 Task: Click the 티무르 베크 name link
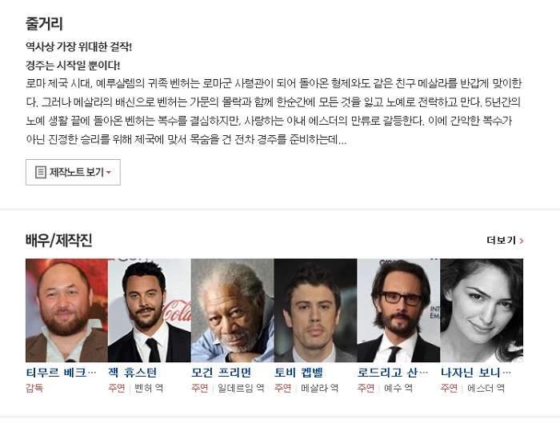pyautogui.click(x=61, y=373)
